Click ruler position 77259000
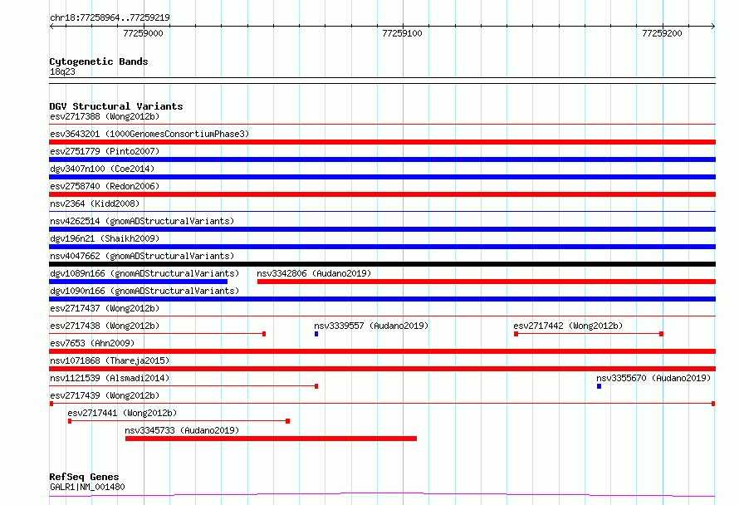 [x=143, y=33]
